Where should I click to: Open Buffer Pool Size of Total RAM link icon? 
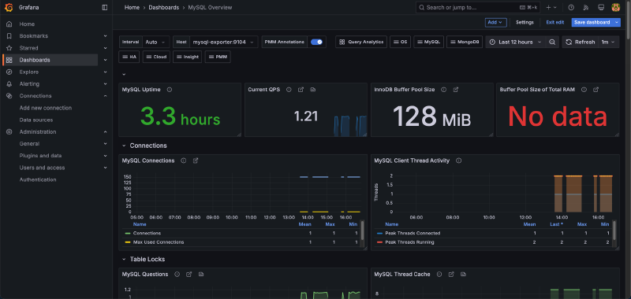pos(596,90)
